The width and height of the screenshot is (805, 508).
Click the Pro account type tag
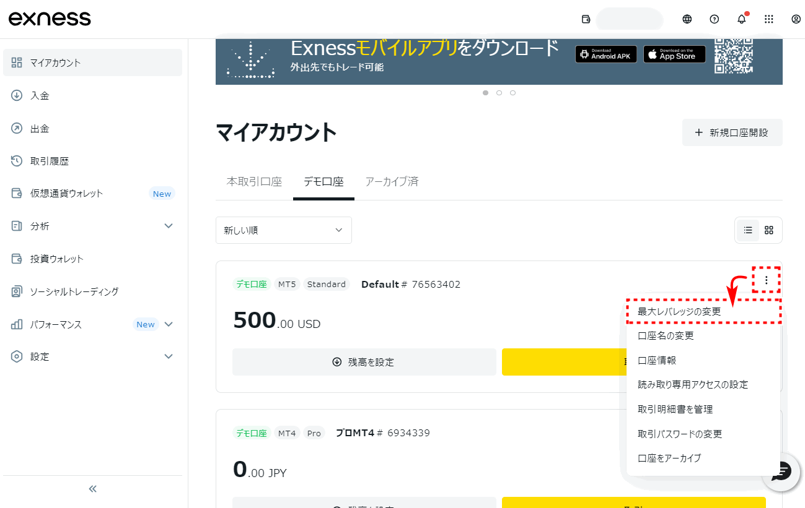pyautogui.click(x=314, y=433)
